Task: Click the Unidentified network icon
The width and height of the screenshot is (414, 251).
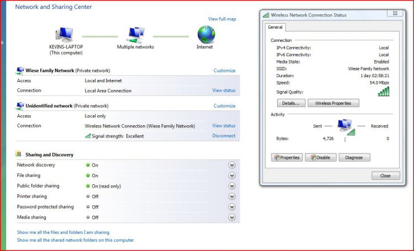Action: [x=20, y=106]
